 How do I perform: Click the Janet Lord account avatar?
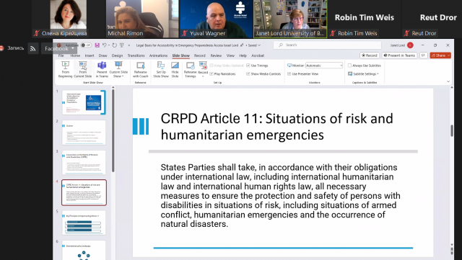[x=410, y=45]
